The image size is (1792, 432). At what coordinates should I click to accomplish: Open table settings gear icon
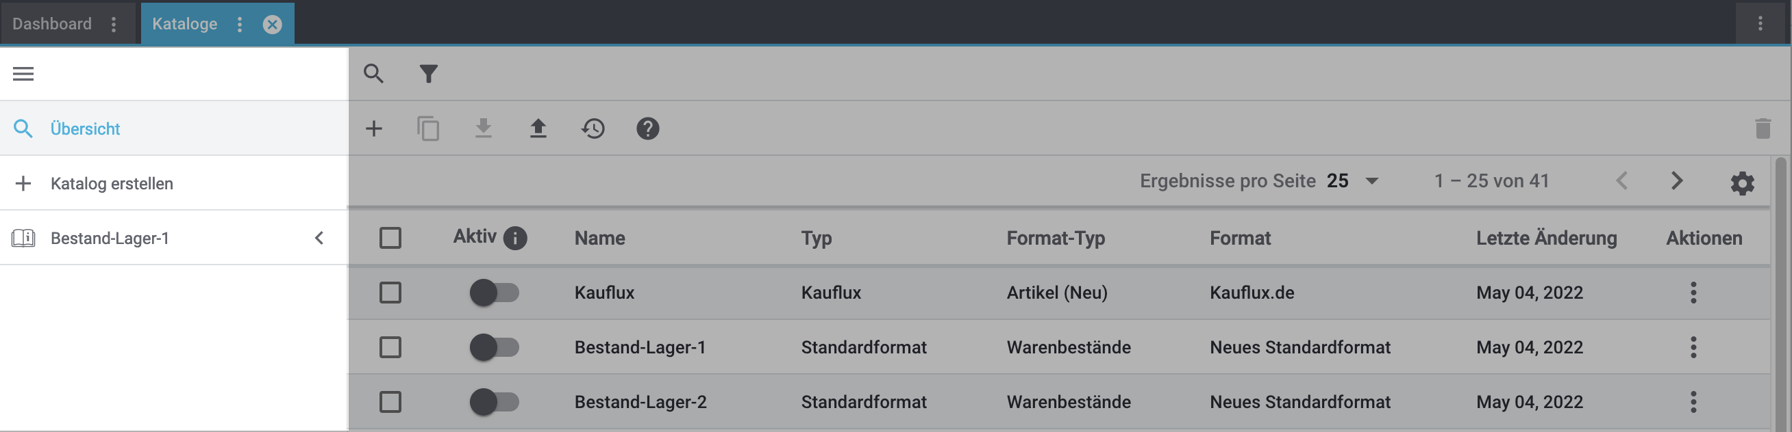tap(1742, 183)
